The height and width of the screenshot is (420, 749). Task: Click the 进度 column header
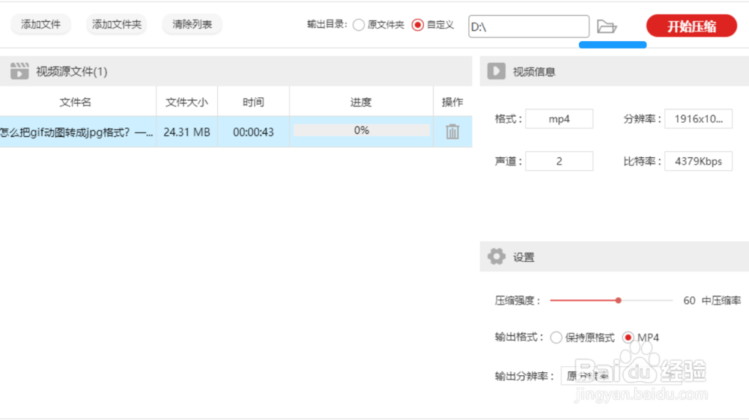coord(361,102)
